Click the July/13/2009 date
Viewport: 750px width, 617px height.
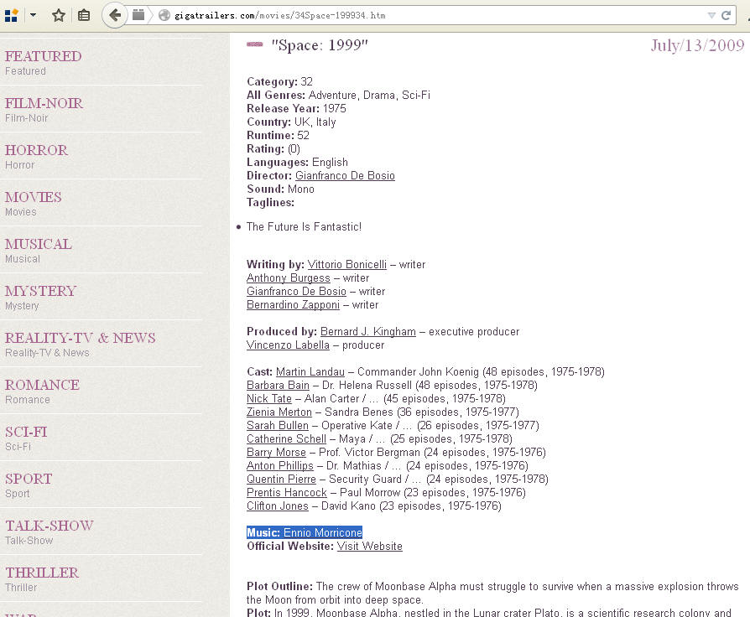click(x=697, y=45)
